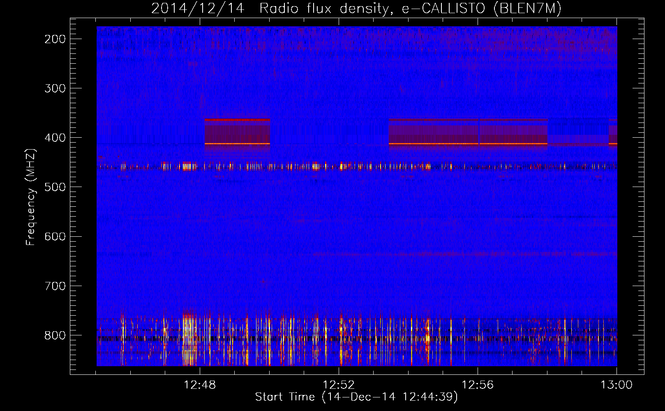Image resolution: width=665 pixels, height=411 pixels.
Task: Click the 300 frequency tick label
Action: (55, 88)
